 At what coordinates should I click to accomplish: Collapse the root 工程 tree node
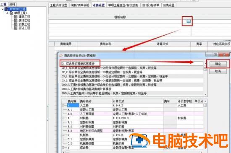pyautogui.click(x=3, y=9)
